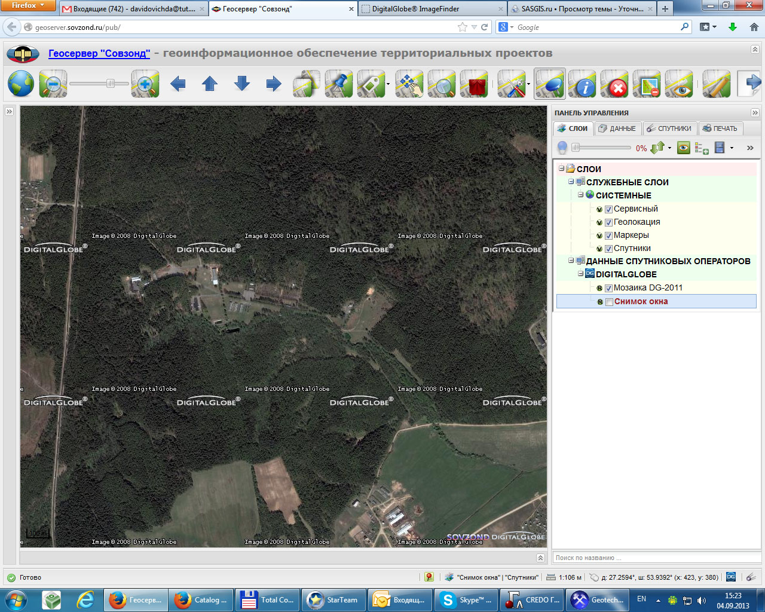This screenshot has width=765, height=612.
Task: Click the green eye icon in layers panel
Action: pos(684,148)
